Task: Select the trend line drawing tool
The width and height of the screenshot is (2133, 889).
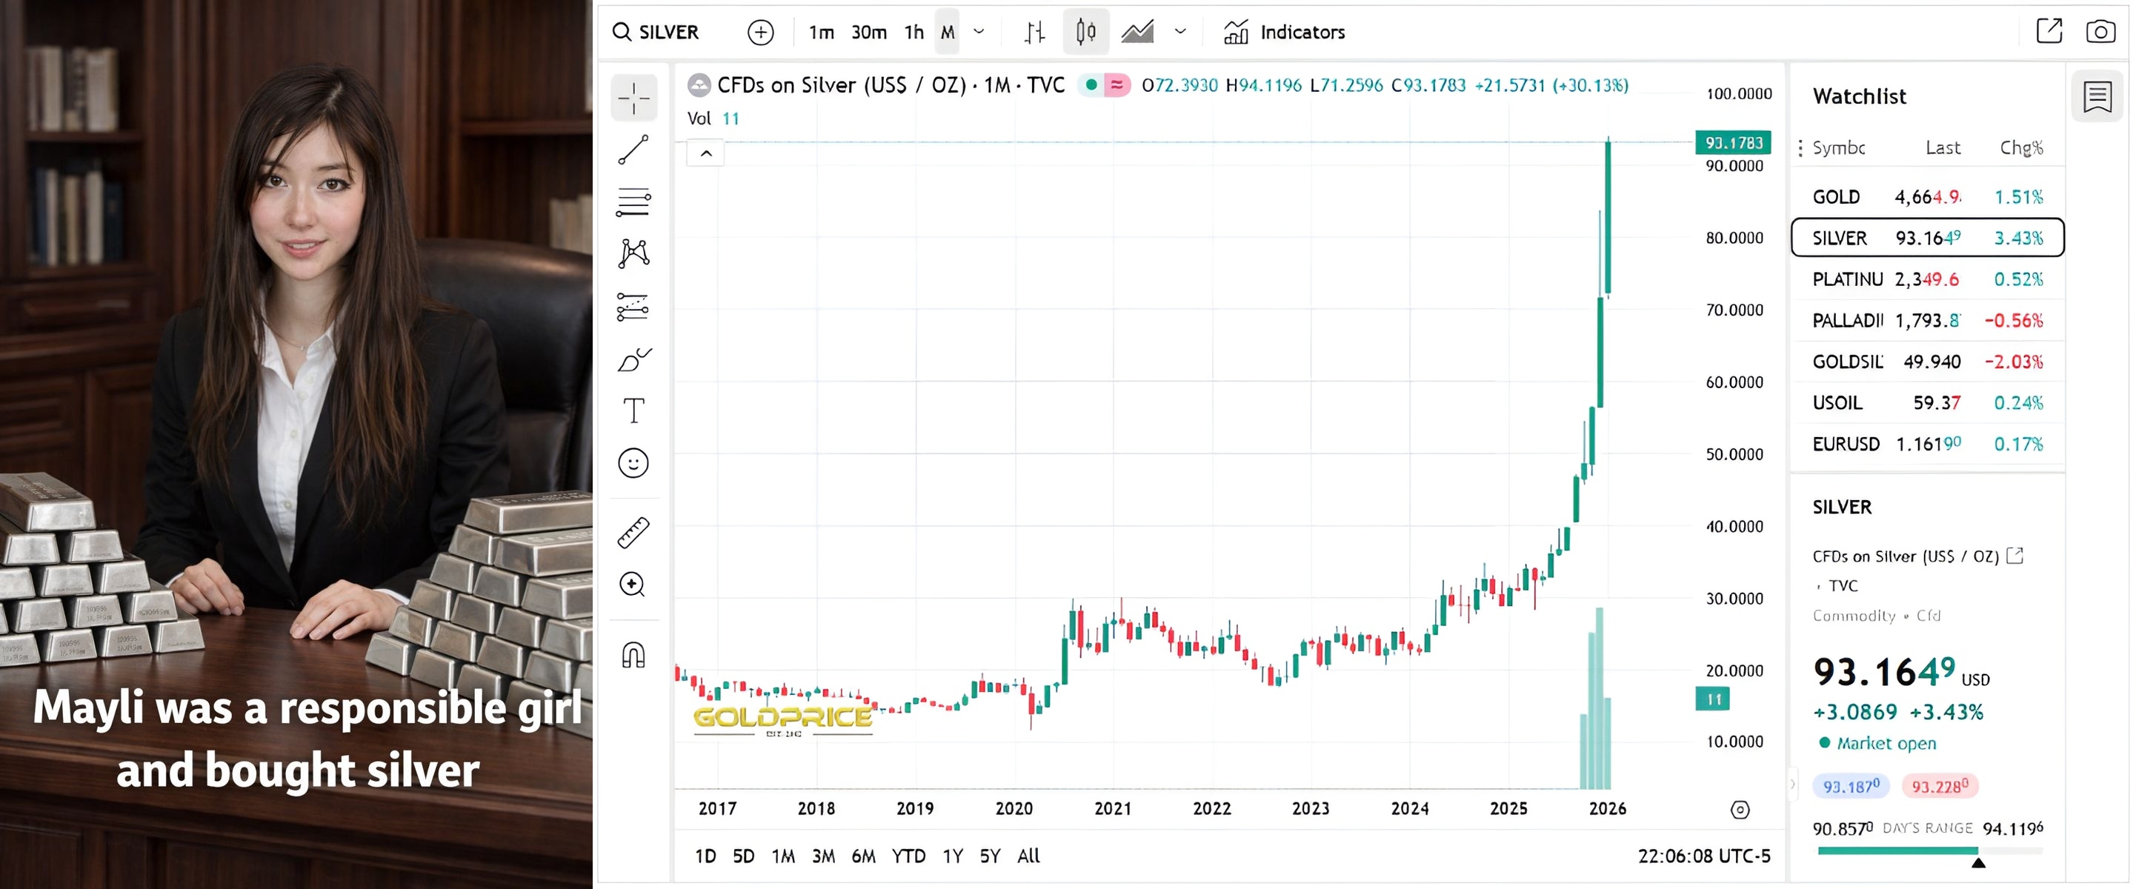Action: (x=633, y=150)
